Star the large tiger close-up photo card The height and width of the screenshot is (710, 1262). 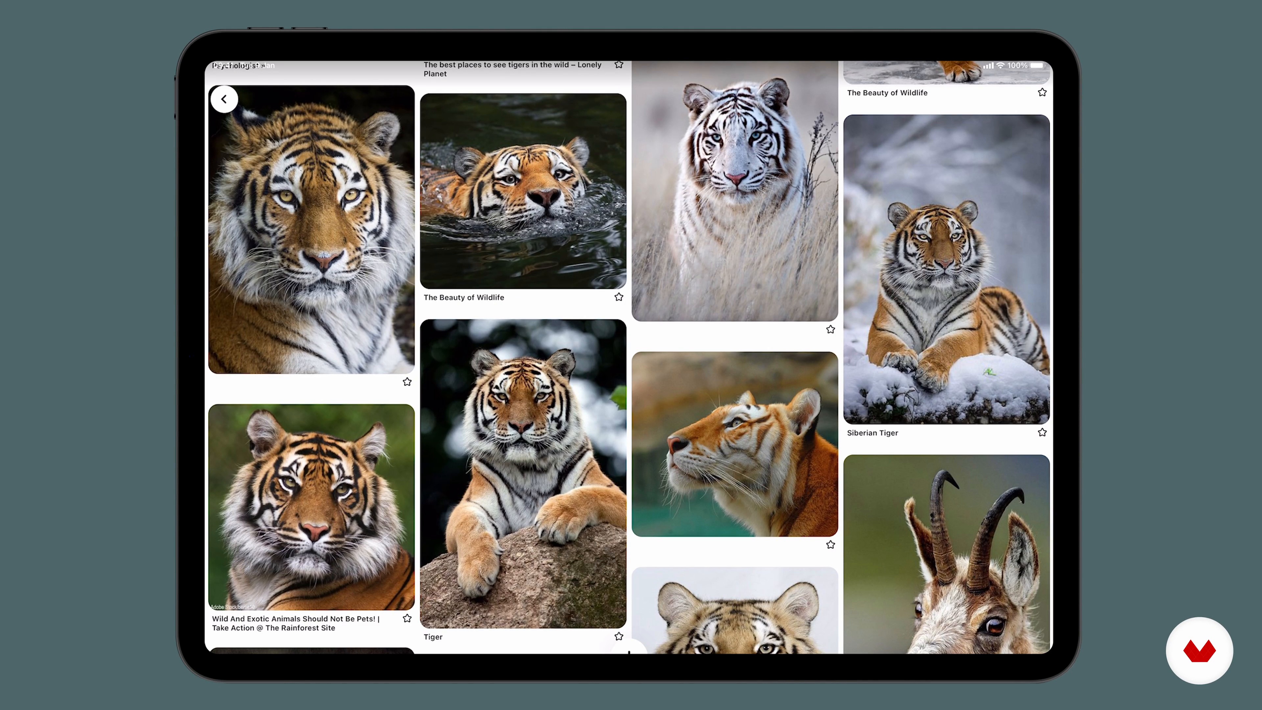[x=407, y=382]
